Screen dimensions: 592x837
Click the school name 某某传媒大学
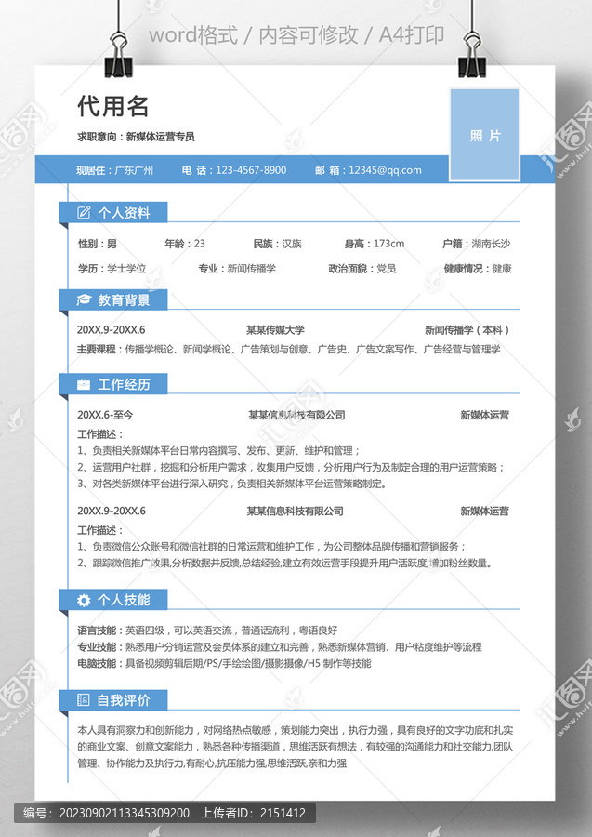tap(275, 330)
